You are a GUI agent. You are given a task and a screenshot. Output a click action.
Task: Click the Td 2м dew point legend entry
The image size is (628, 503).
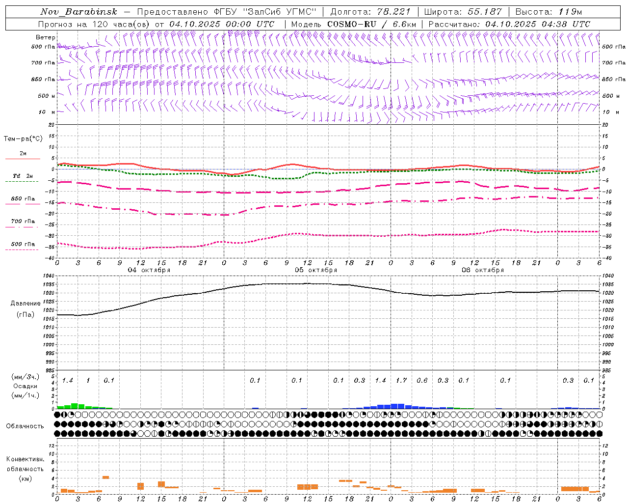[23, 176]
